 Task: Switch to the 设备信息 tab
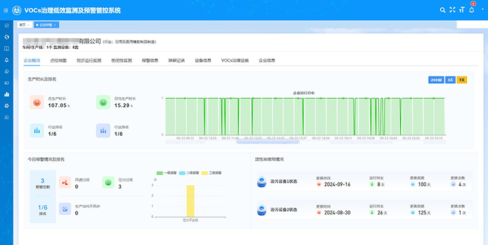click(203, 60)
